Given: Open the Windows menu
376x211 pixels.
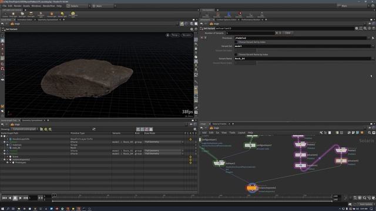Looking at the screenshot, I should pyautogui.click(x=36, y=6).
